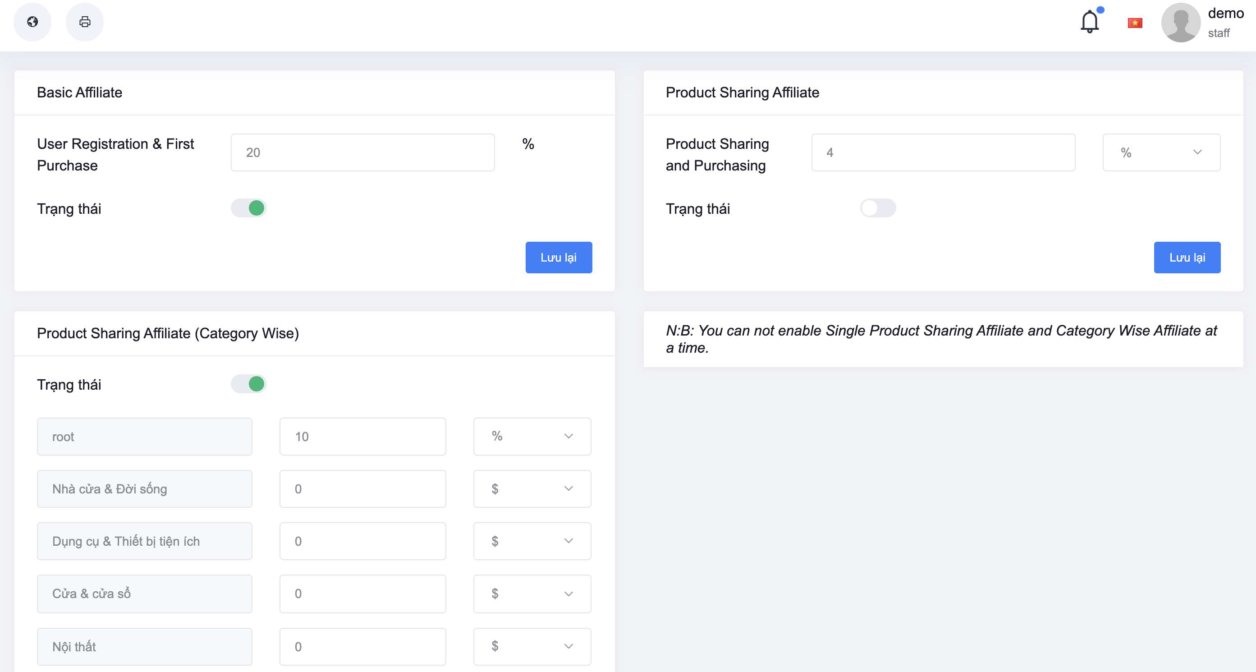Open the POS printer icon

coord(85,22)
